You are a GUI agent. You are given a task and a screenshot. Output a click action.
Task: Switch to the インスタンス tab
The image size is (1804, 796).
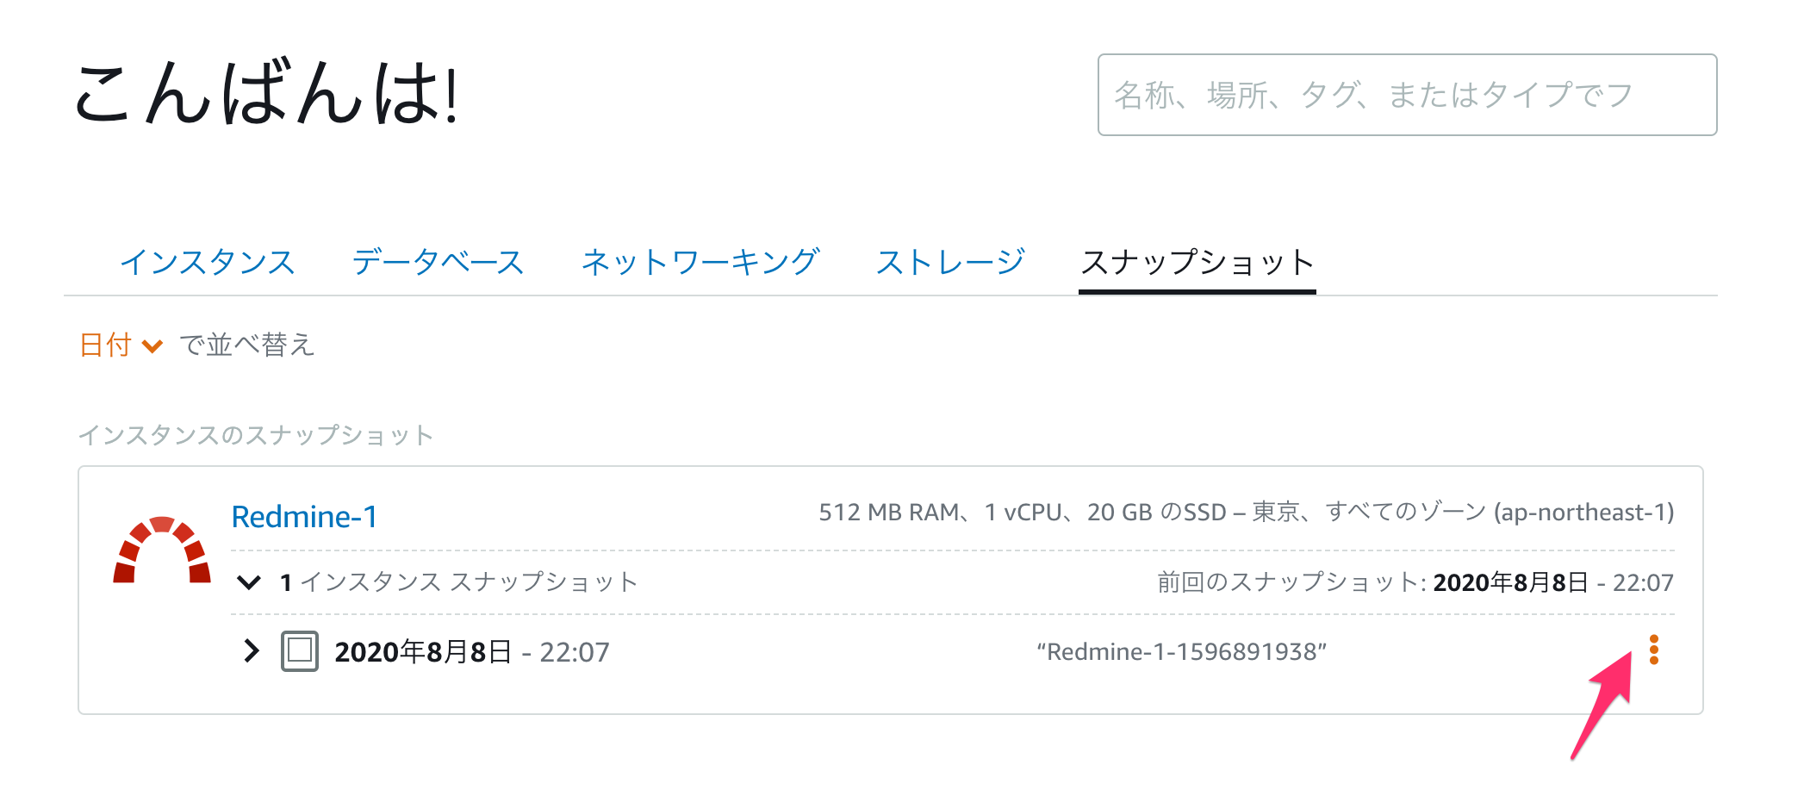[209, 261]
